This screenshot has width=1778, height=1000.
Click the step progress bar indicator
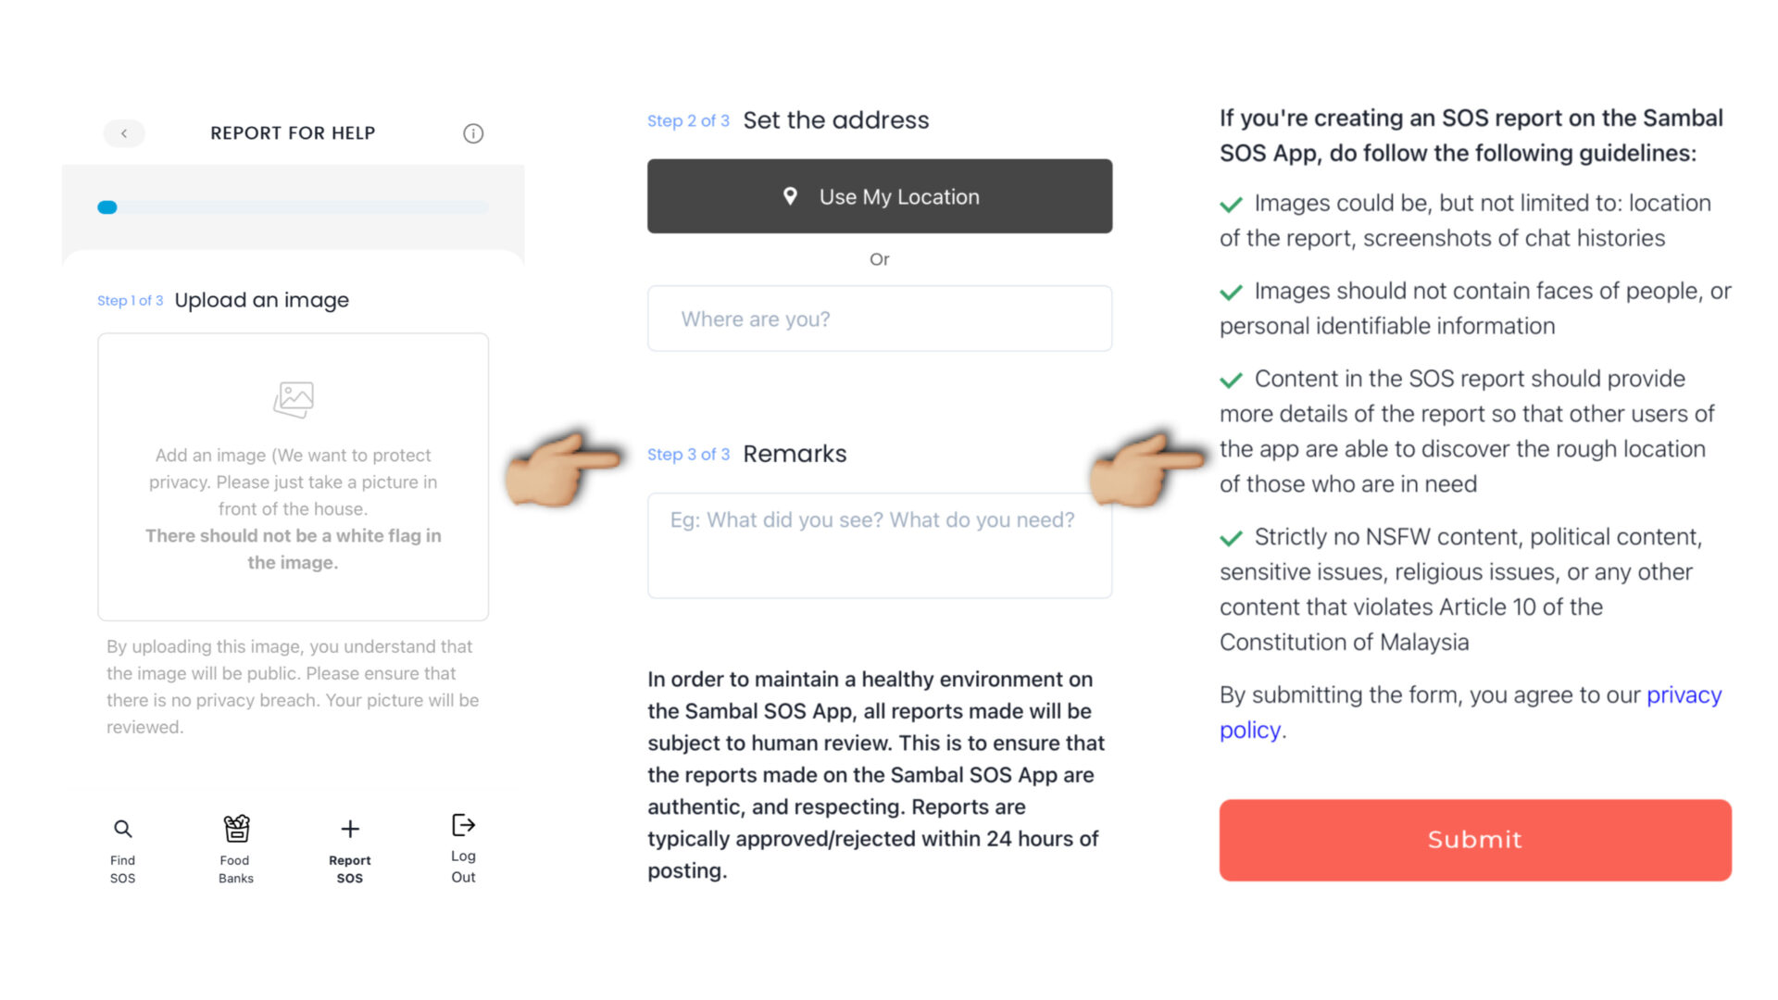106,207
